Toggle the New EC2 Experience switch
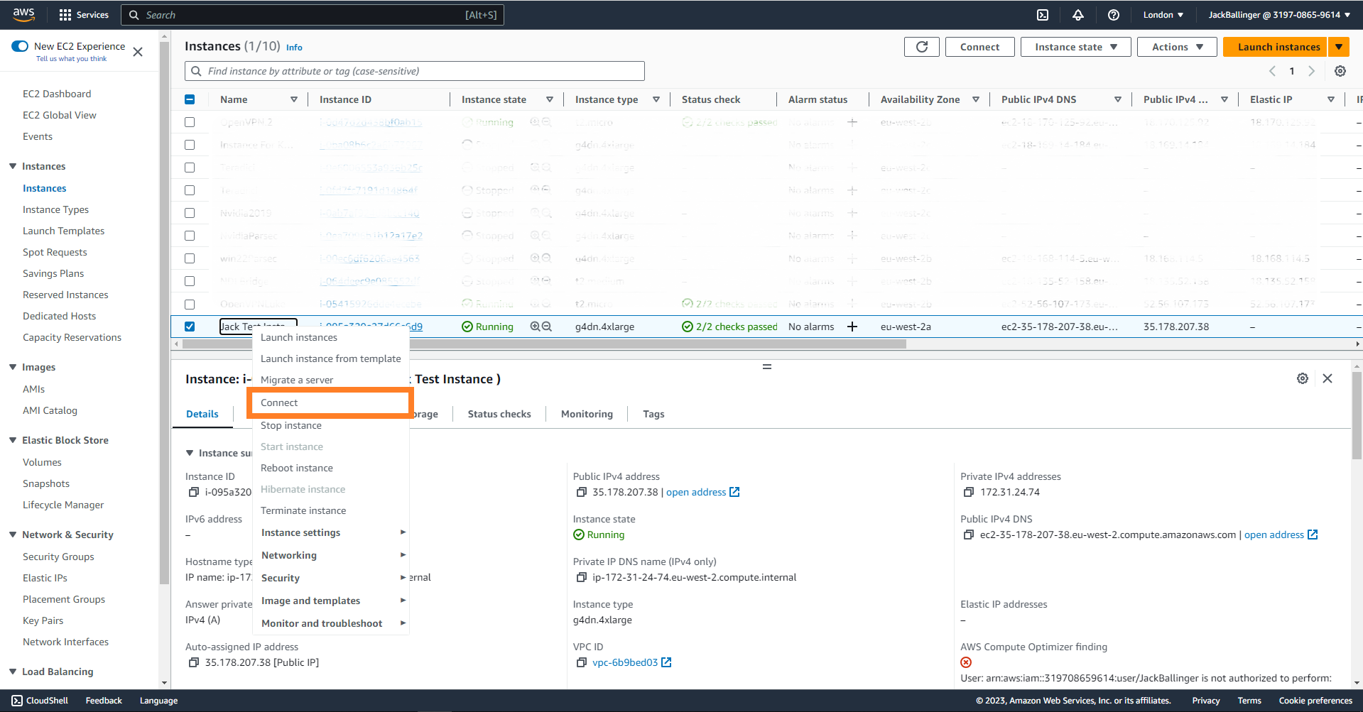 coord(20,46)
